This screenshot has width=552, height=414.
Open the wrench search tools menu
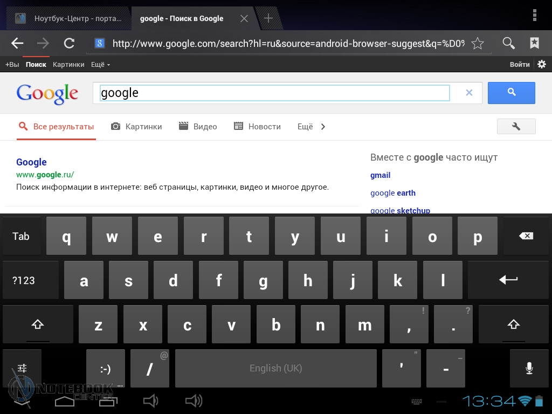point(516,126)
